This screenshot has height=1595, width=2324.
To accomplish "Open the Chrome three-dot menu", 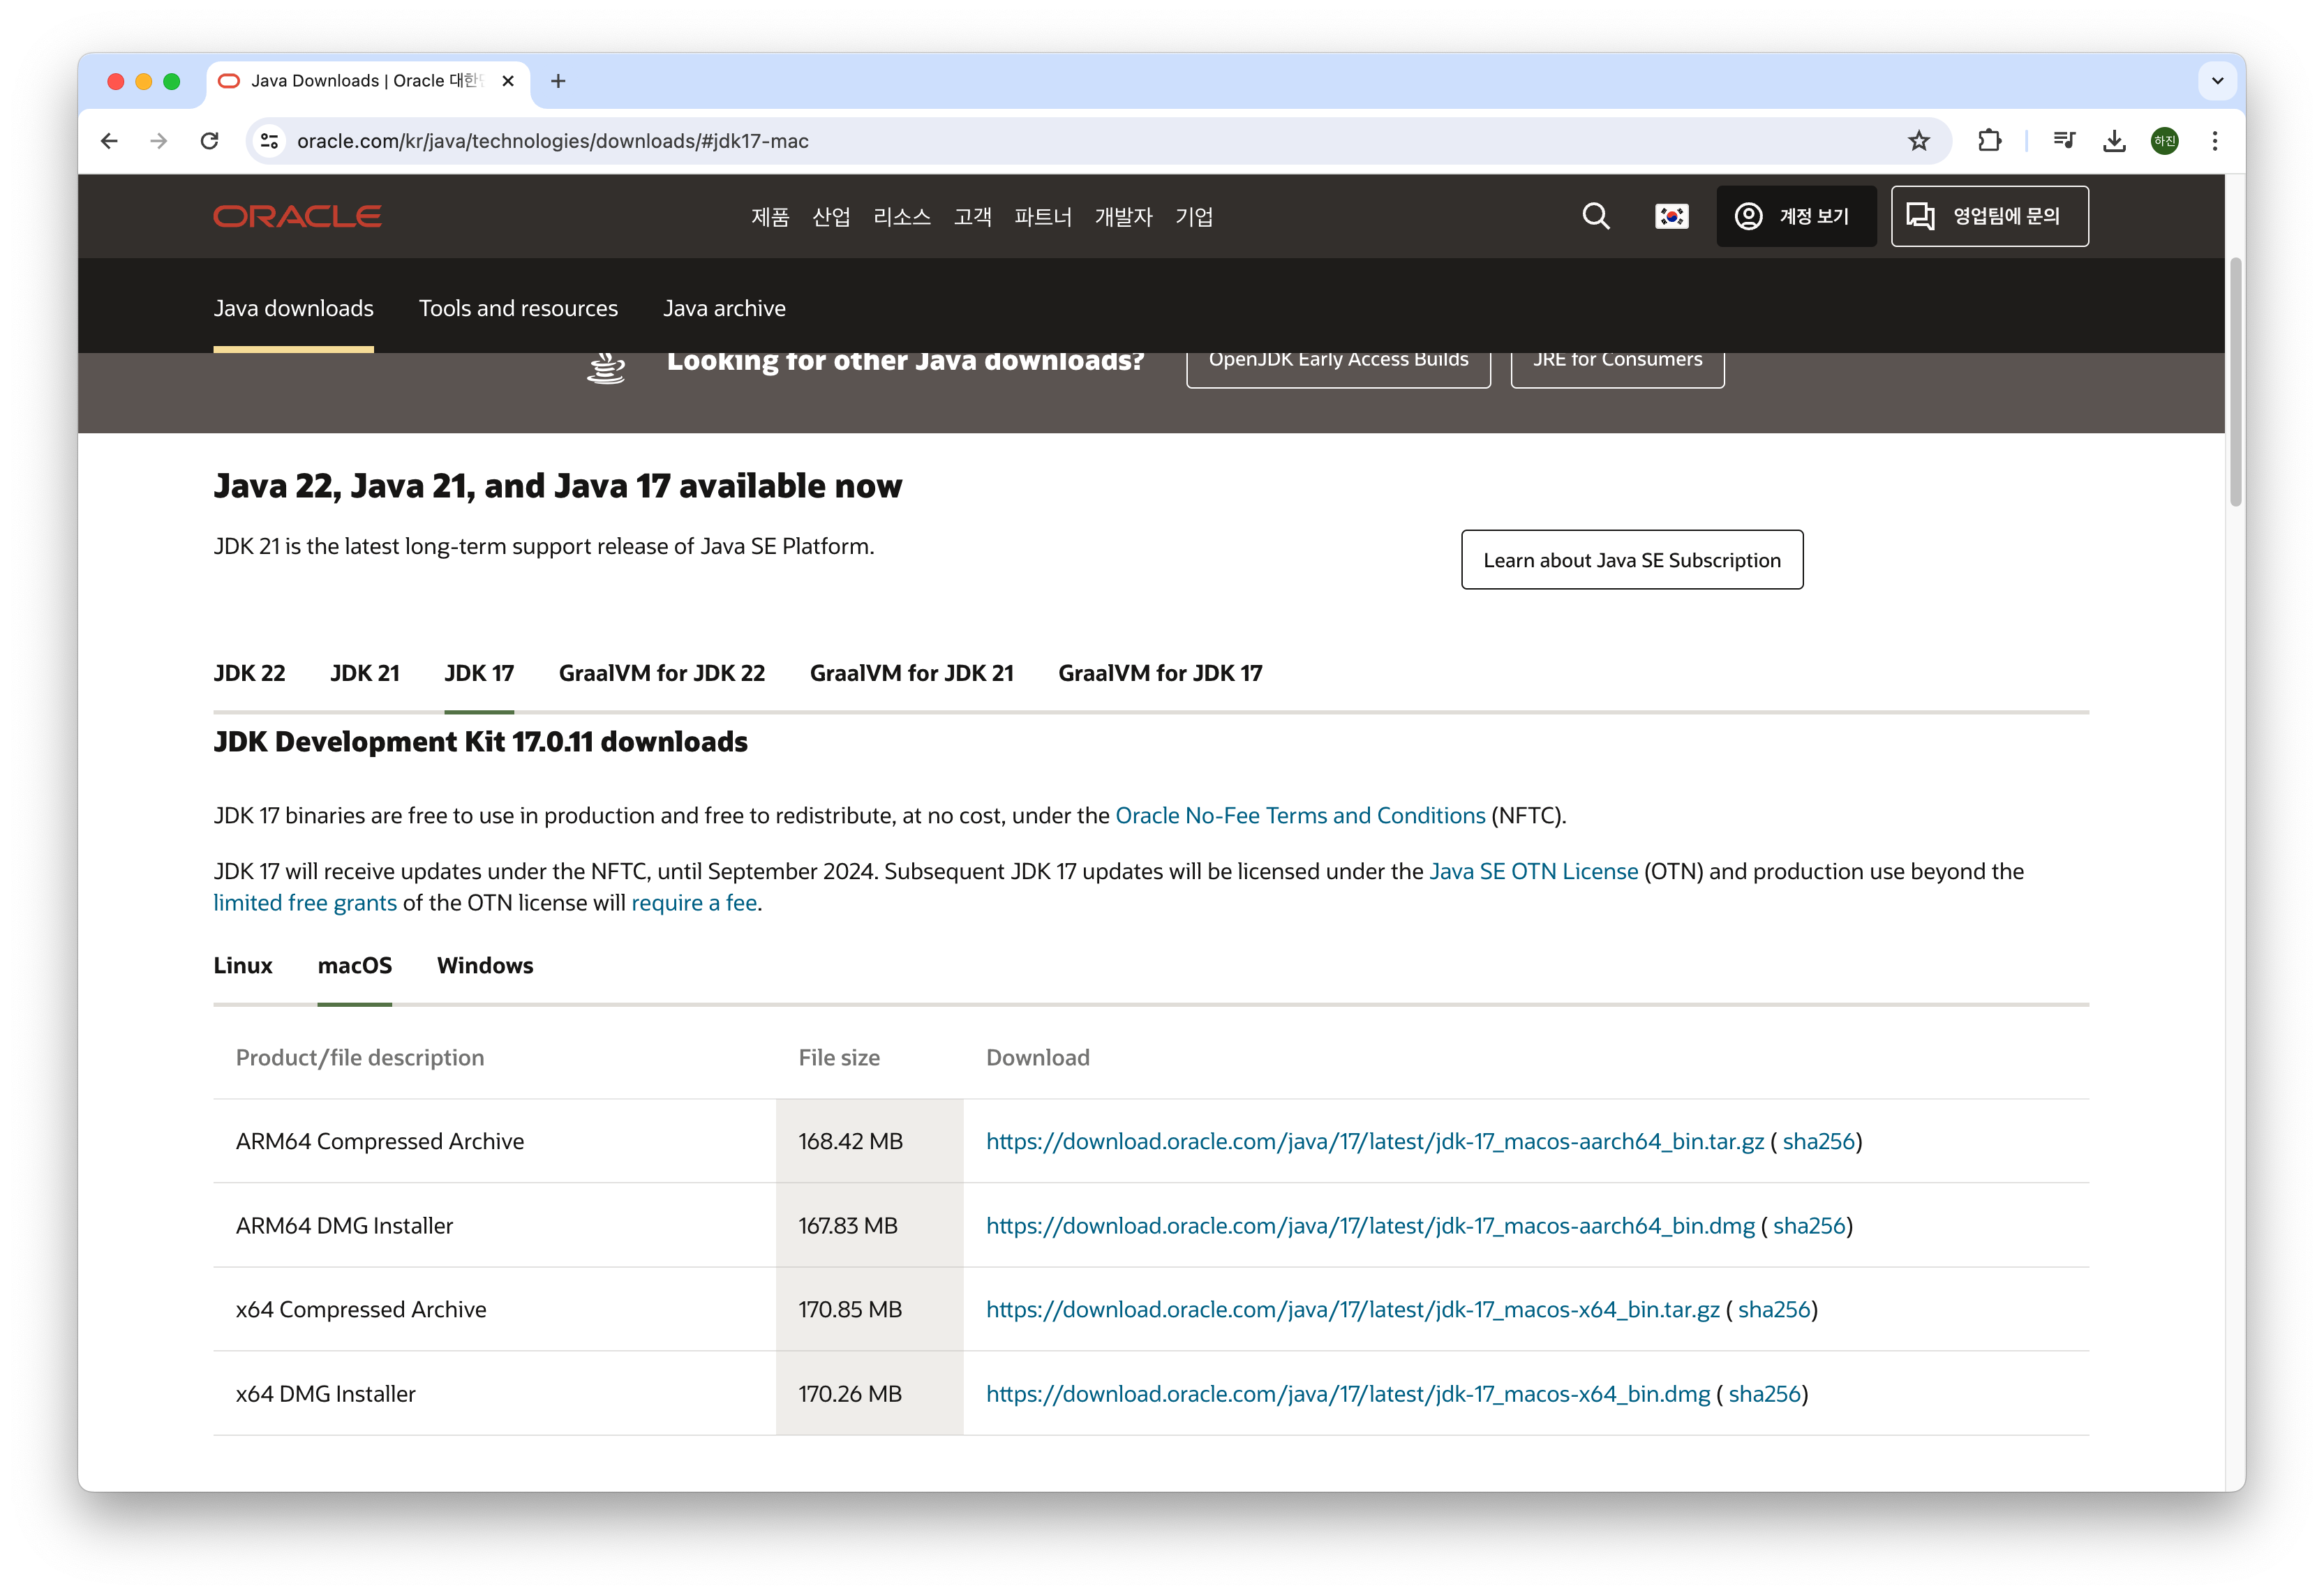I will pos(2214,141).
